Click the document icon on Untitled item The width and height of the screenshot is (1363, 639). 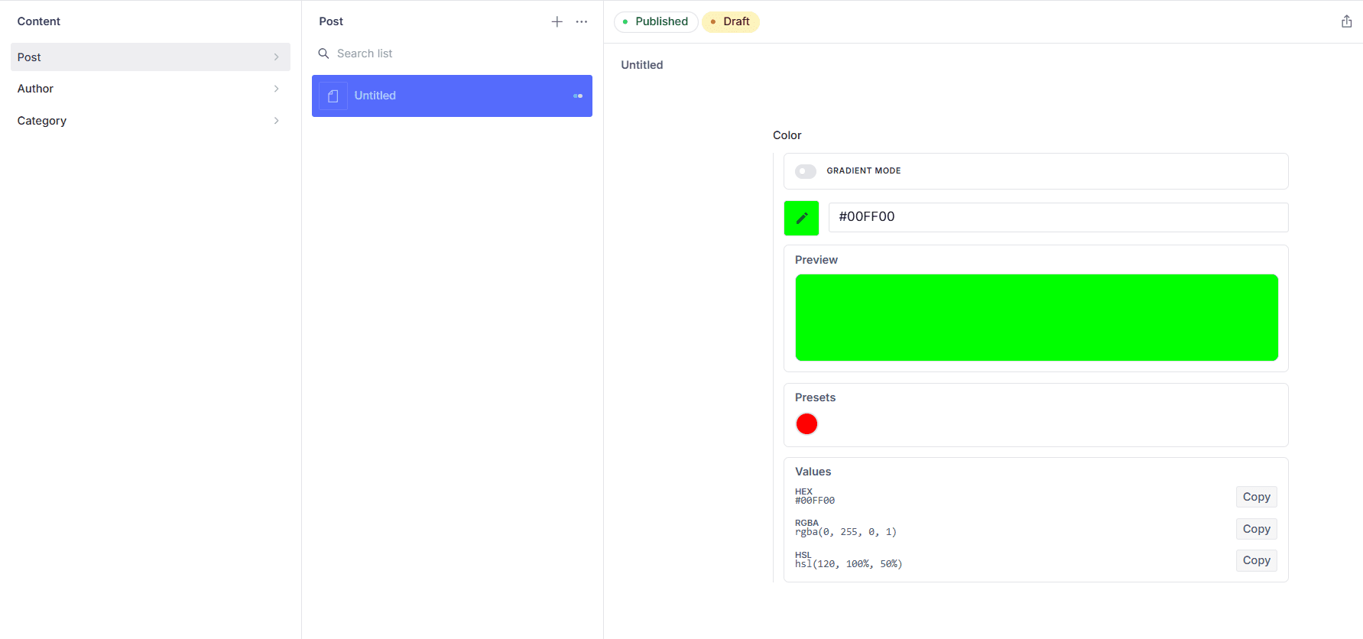(333, 96)
